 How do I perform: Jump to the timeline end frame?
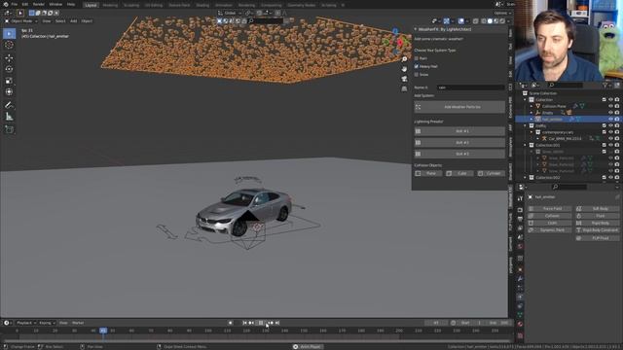(x=277, y=323)
